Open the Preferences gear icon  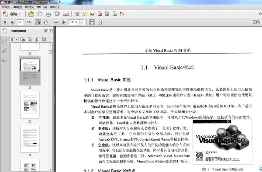point(77,14)
